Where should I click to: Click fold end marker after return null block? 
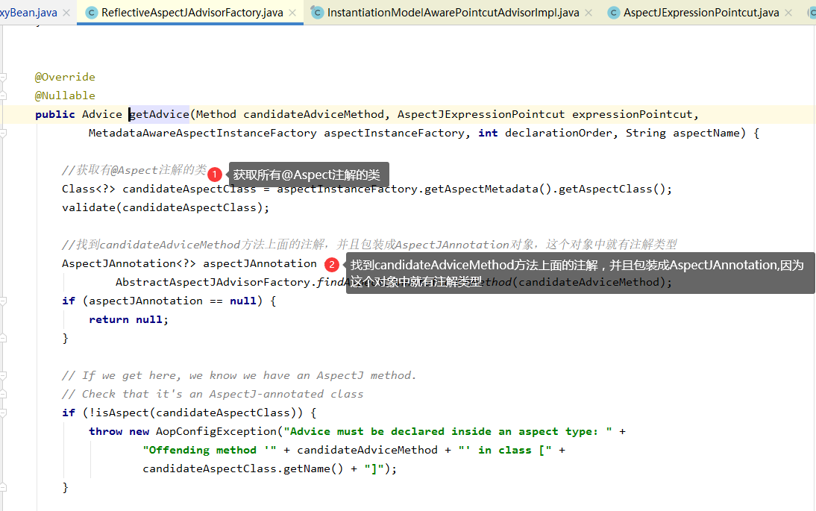(3, 338)
